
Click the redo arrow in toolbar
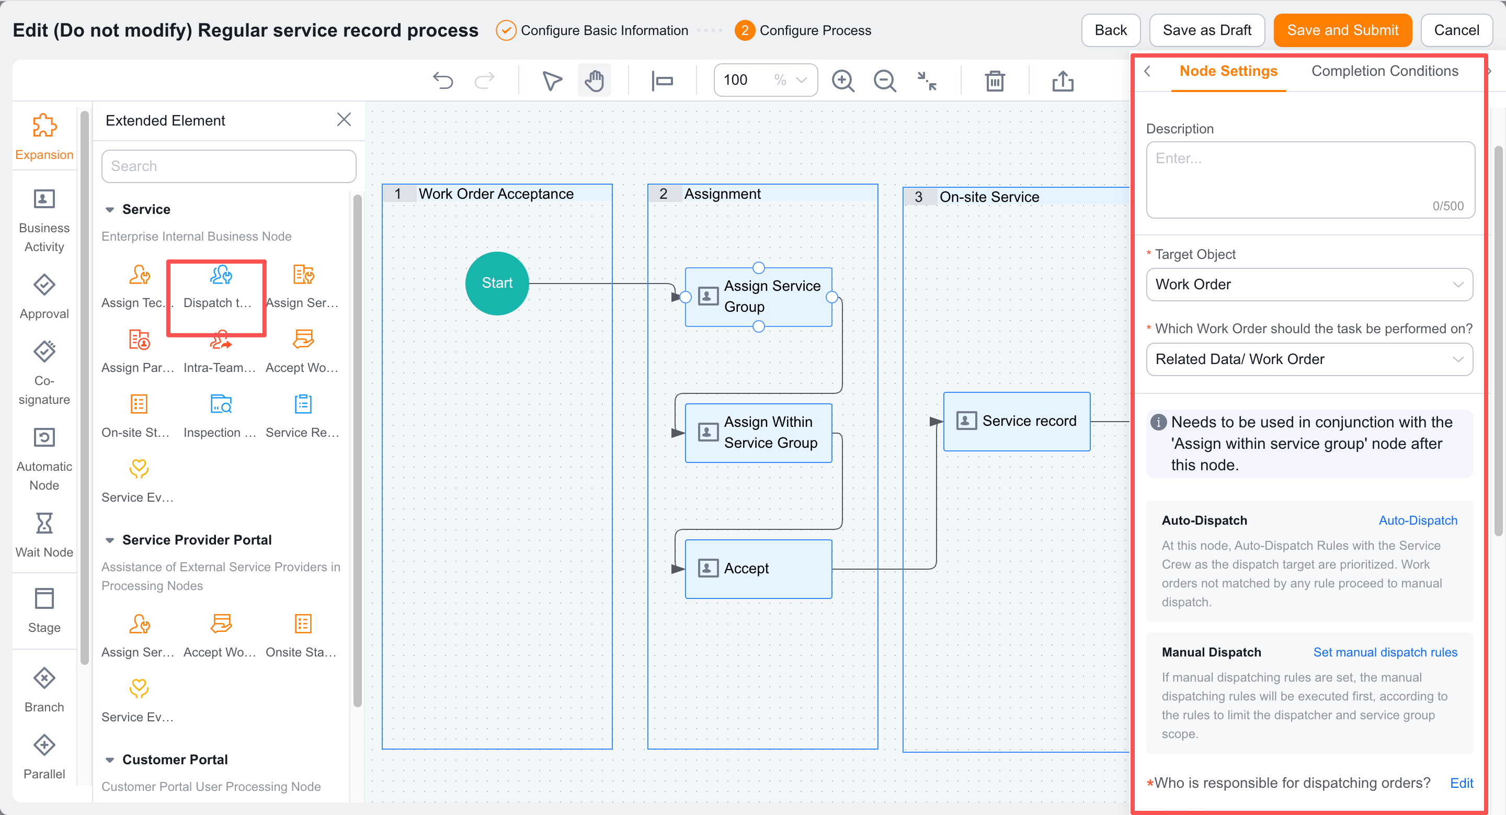[484, 81]
